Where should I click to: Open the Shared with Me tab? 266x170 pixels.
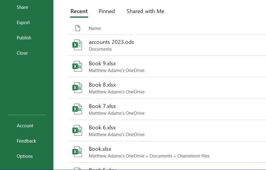[x=145, y=11]
